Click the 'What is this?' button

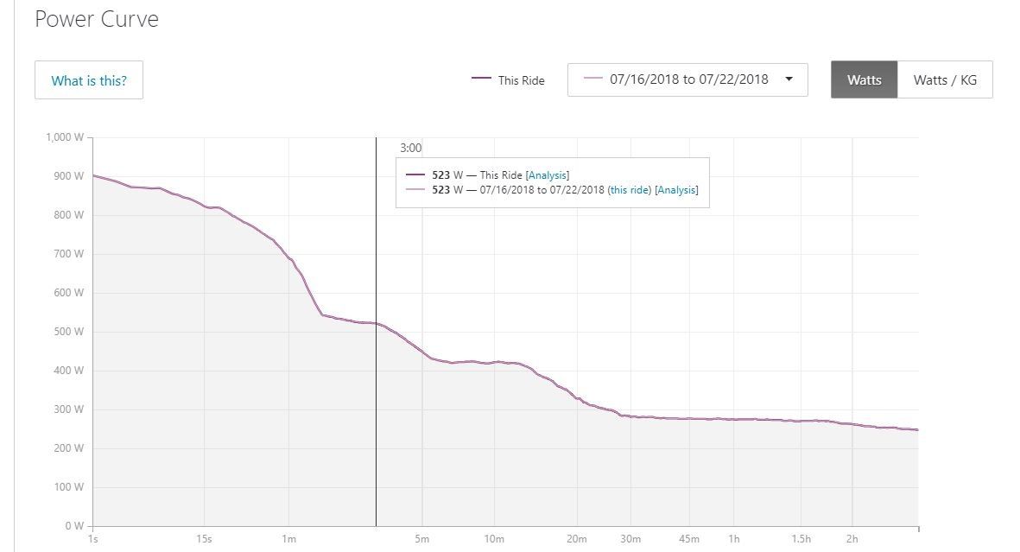(x=89, y=80)
